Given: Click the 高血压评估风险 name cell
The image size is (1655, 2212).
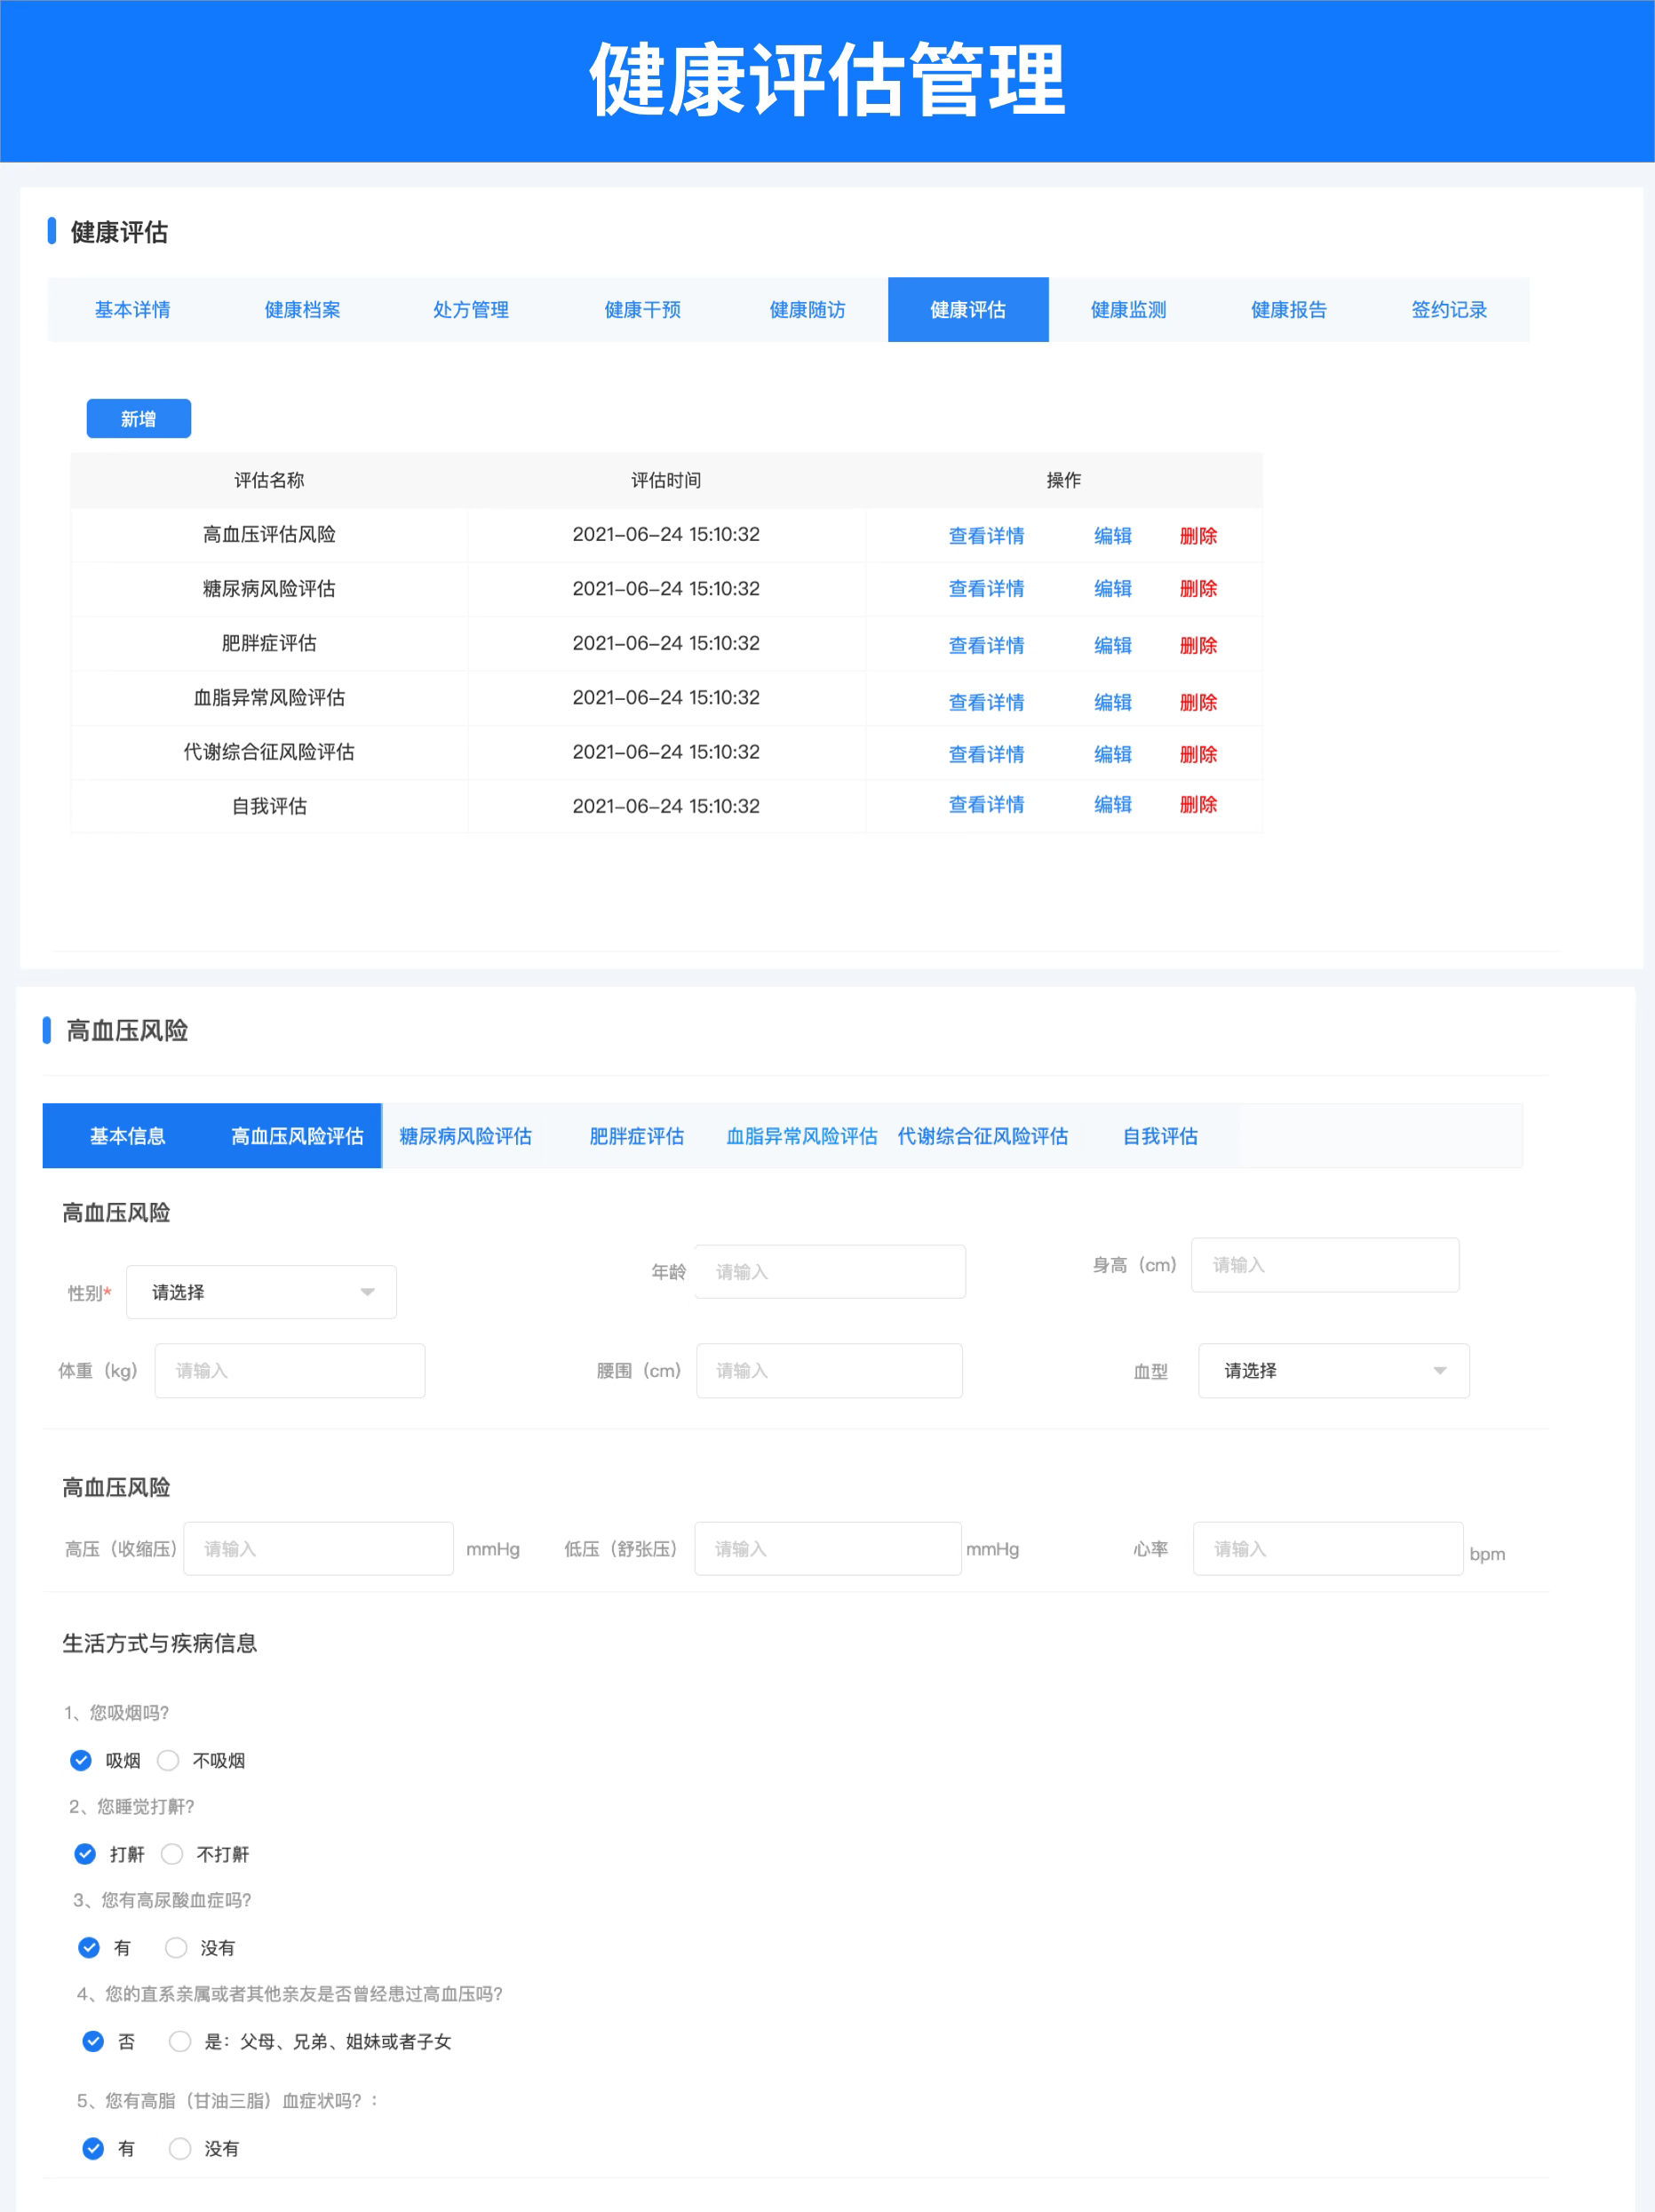Looking at the screenshot, I should 269,535.
